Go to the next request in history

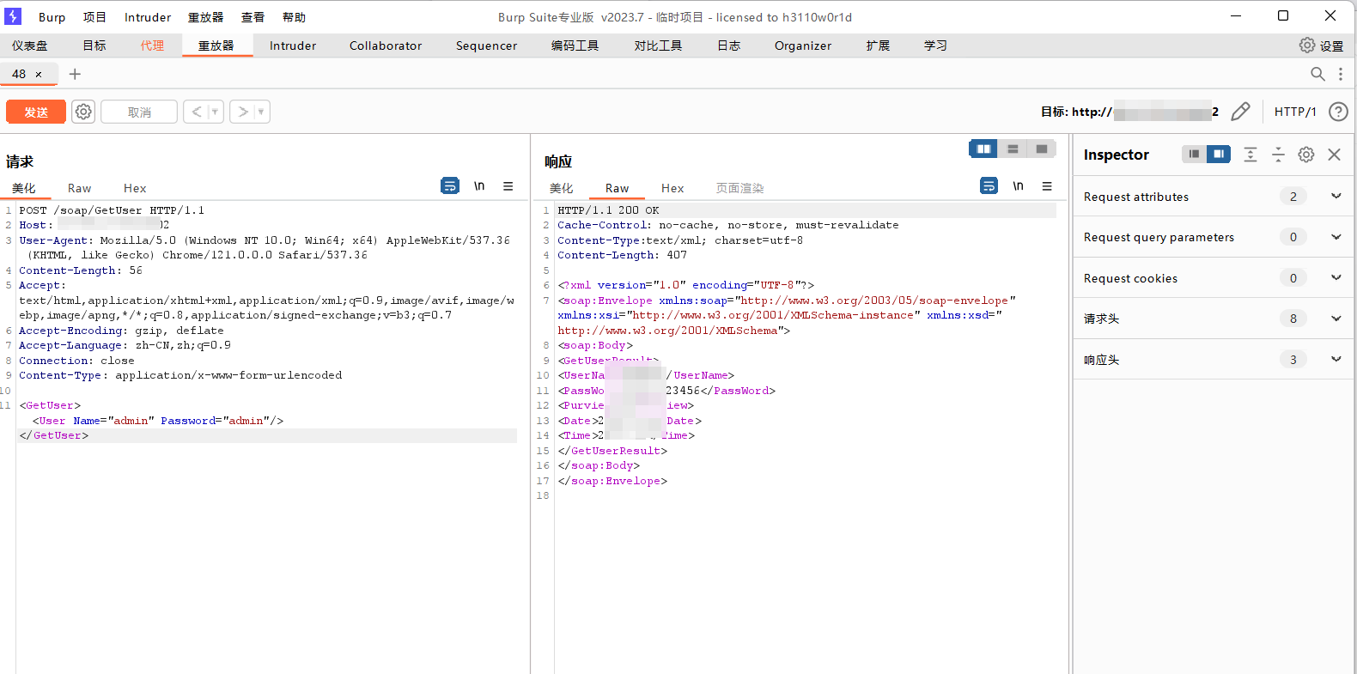coord(243,112)
